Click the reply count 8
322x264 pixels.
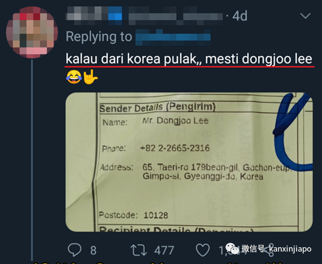pyautogui.click(x=93, y=250)
